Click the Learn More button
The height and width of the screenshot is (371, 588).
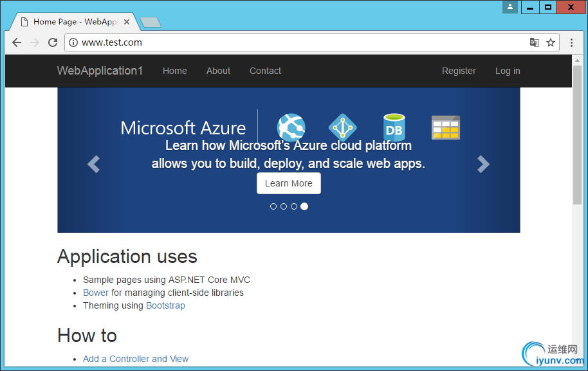click(289, 183)
